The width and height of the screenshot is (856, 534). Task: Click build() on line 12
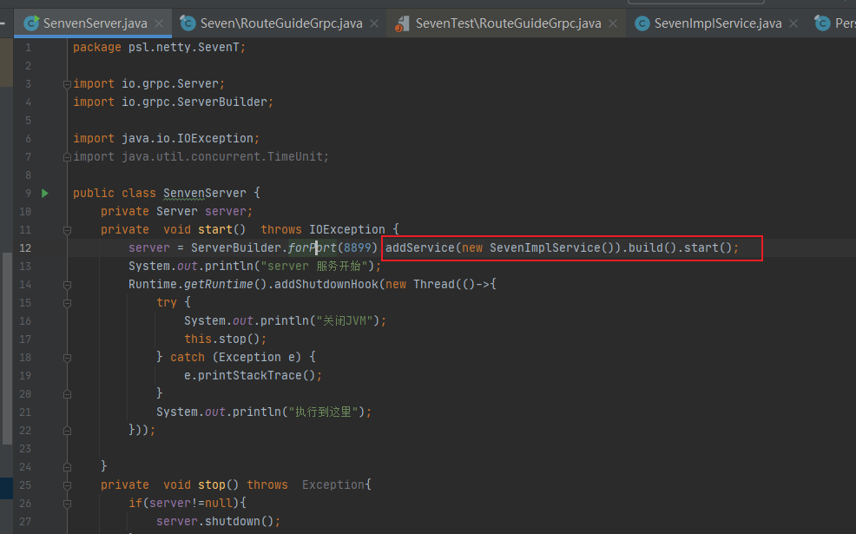(652, 247)
